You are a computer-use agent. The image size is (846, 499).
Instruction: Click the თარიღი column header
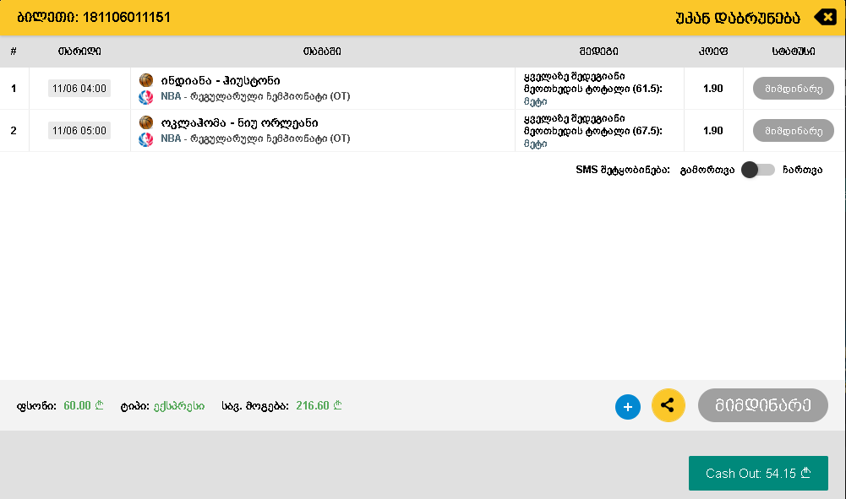79,52
